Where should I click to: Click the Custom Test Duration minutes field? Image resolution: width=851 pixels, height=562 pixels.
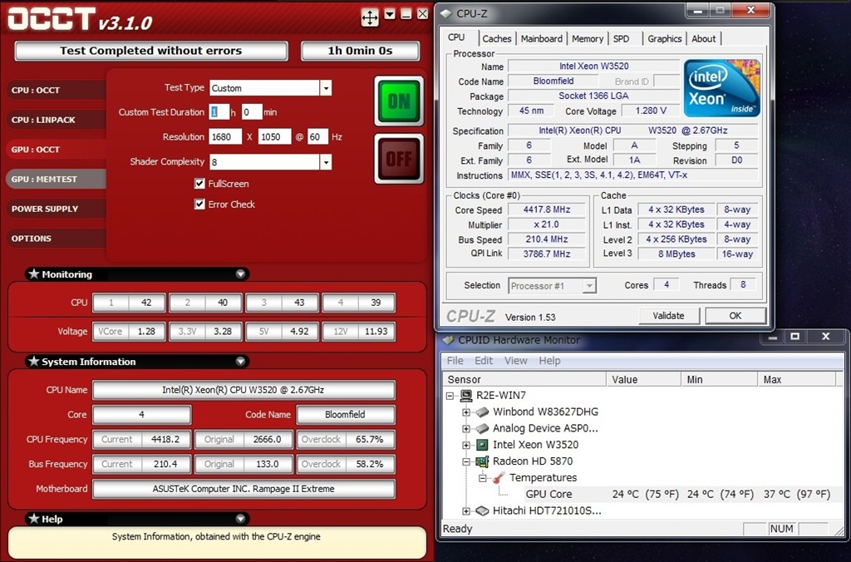252,112
